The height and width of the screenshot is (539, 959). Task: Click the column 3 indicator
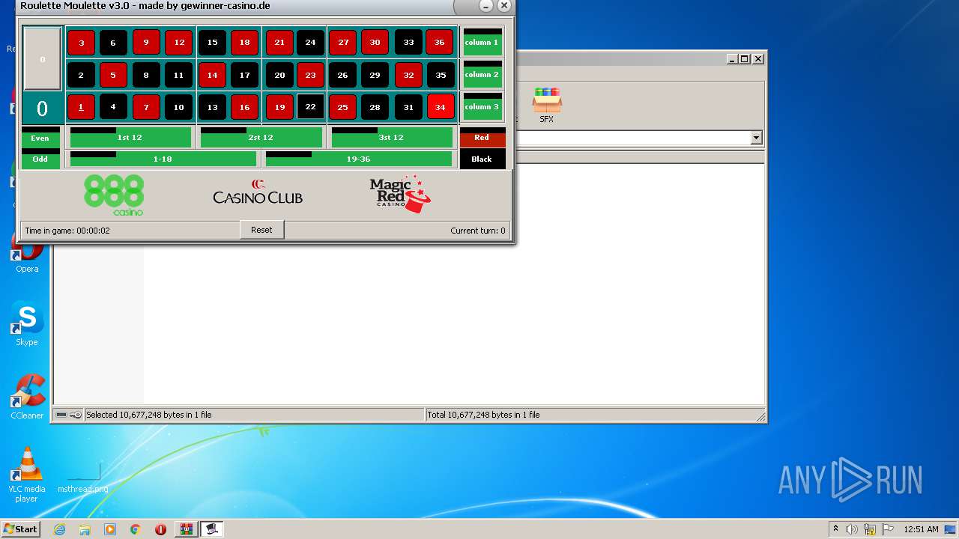pos(482,107)
